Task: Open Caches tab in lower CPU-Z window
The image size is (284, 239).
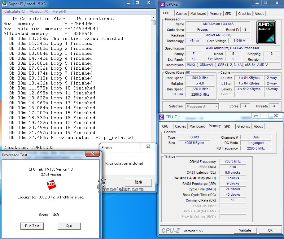Action: [x=180, y=126]
